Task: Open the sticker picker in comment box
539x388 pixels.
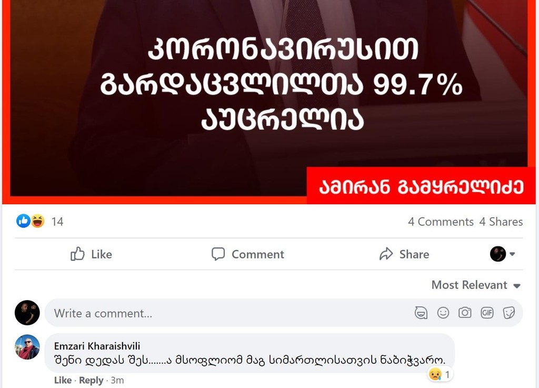Action: coord(509,313)
